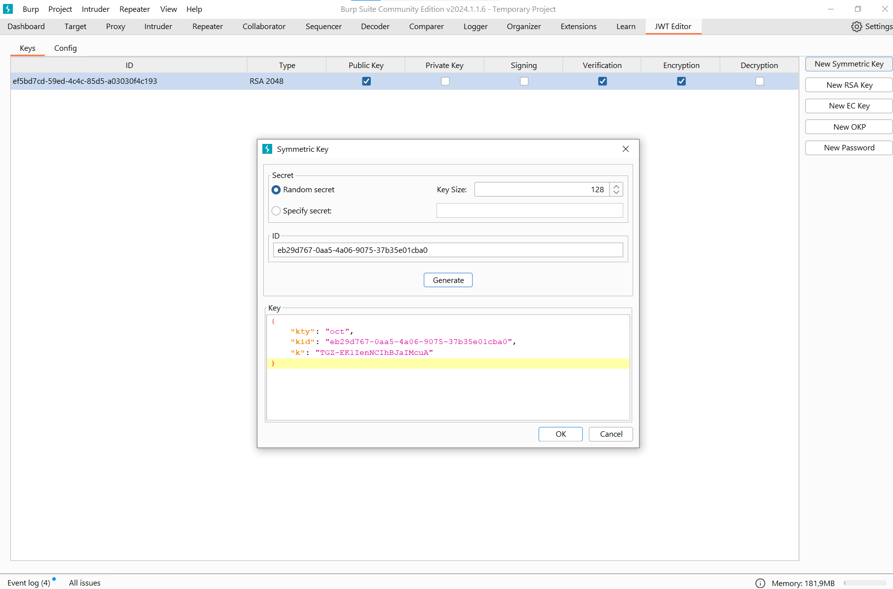This screenshot has height=589, width=893.
Task: Click the New Password button
Action: pyautogui.click(x=849, y=148)
